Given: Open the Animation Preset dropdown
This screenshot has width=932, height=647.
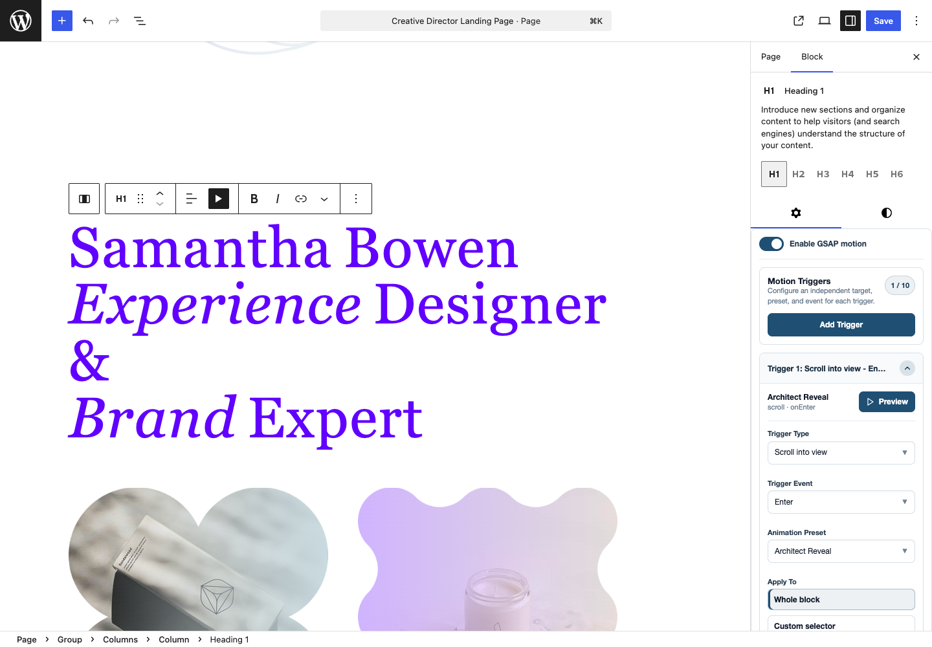Looking at the screenshot, I should 841,551.
